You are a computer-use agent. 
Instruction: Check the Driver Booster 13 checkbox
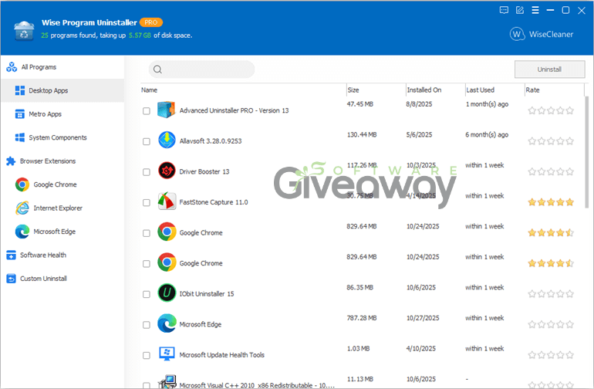pos(147,172)
